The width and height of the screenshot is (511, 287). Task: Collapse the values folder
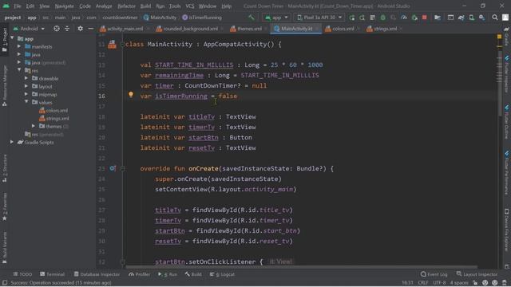tap(26, 102)
